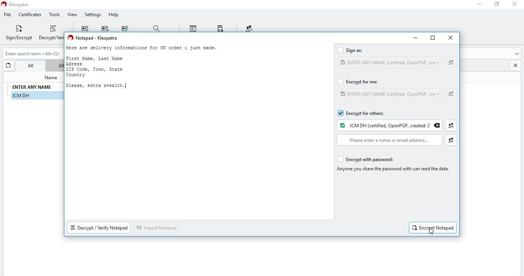Click the new tab icon beside All tab
524x276 pixels.
tap(8, 66)
